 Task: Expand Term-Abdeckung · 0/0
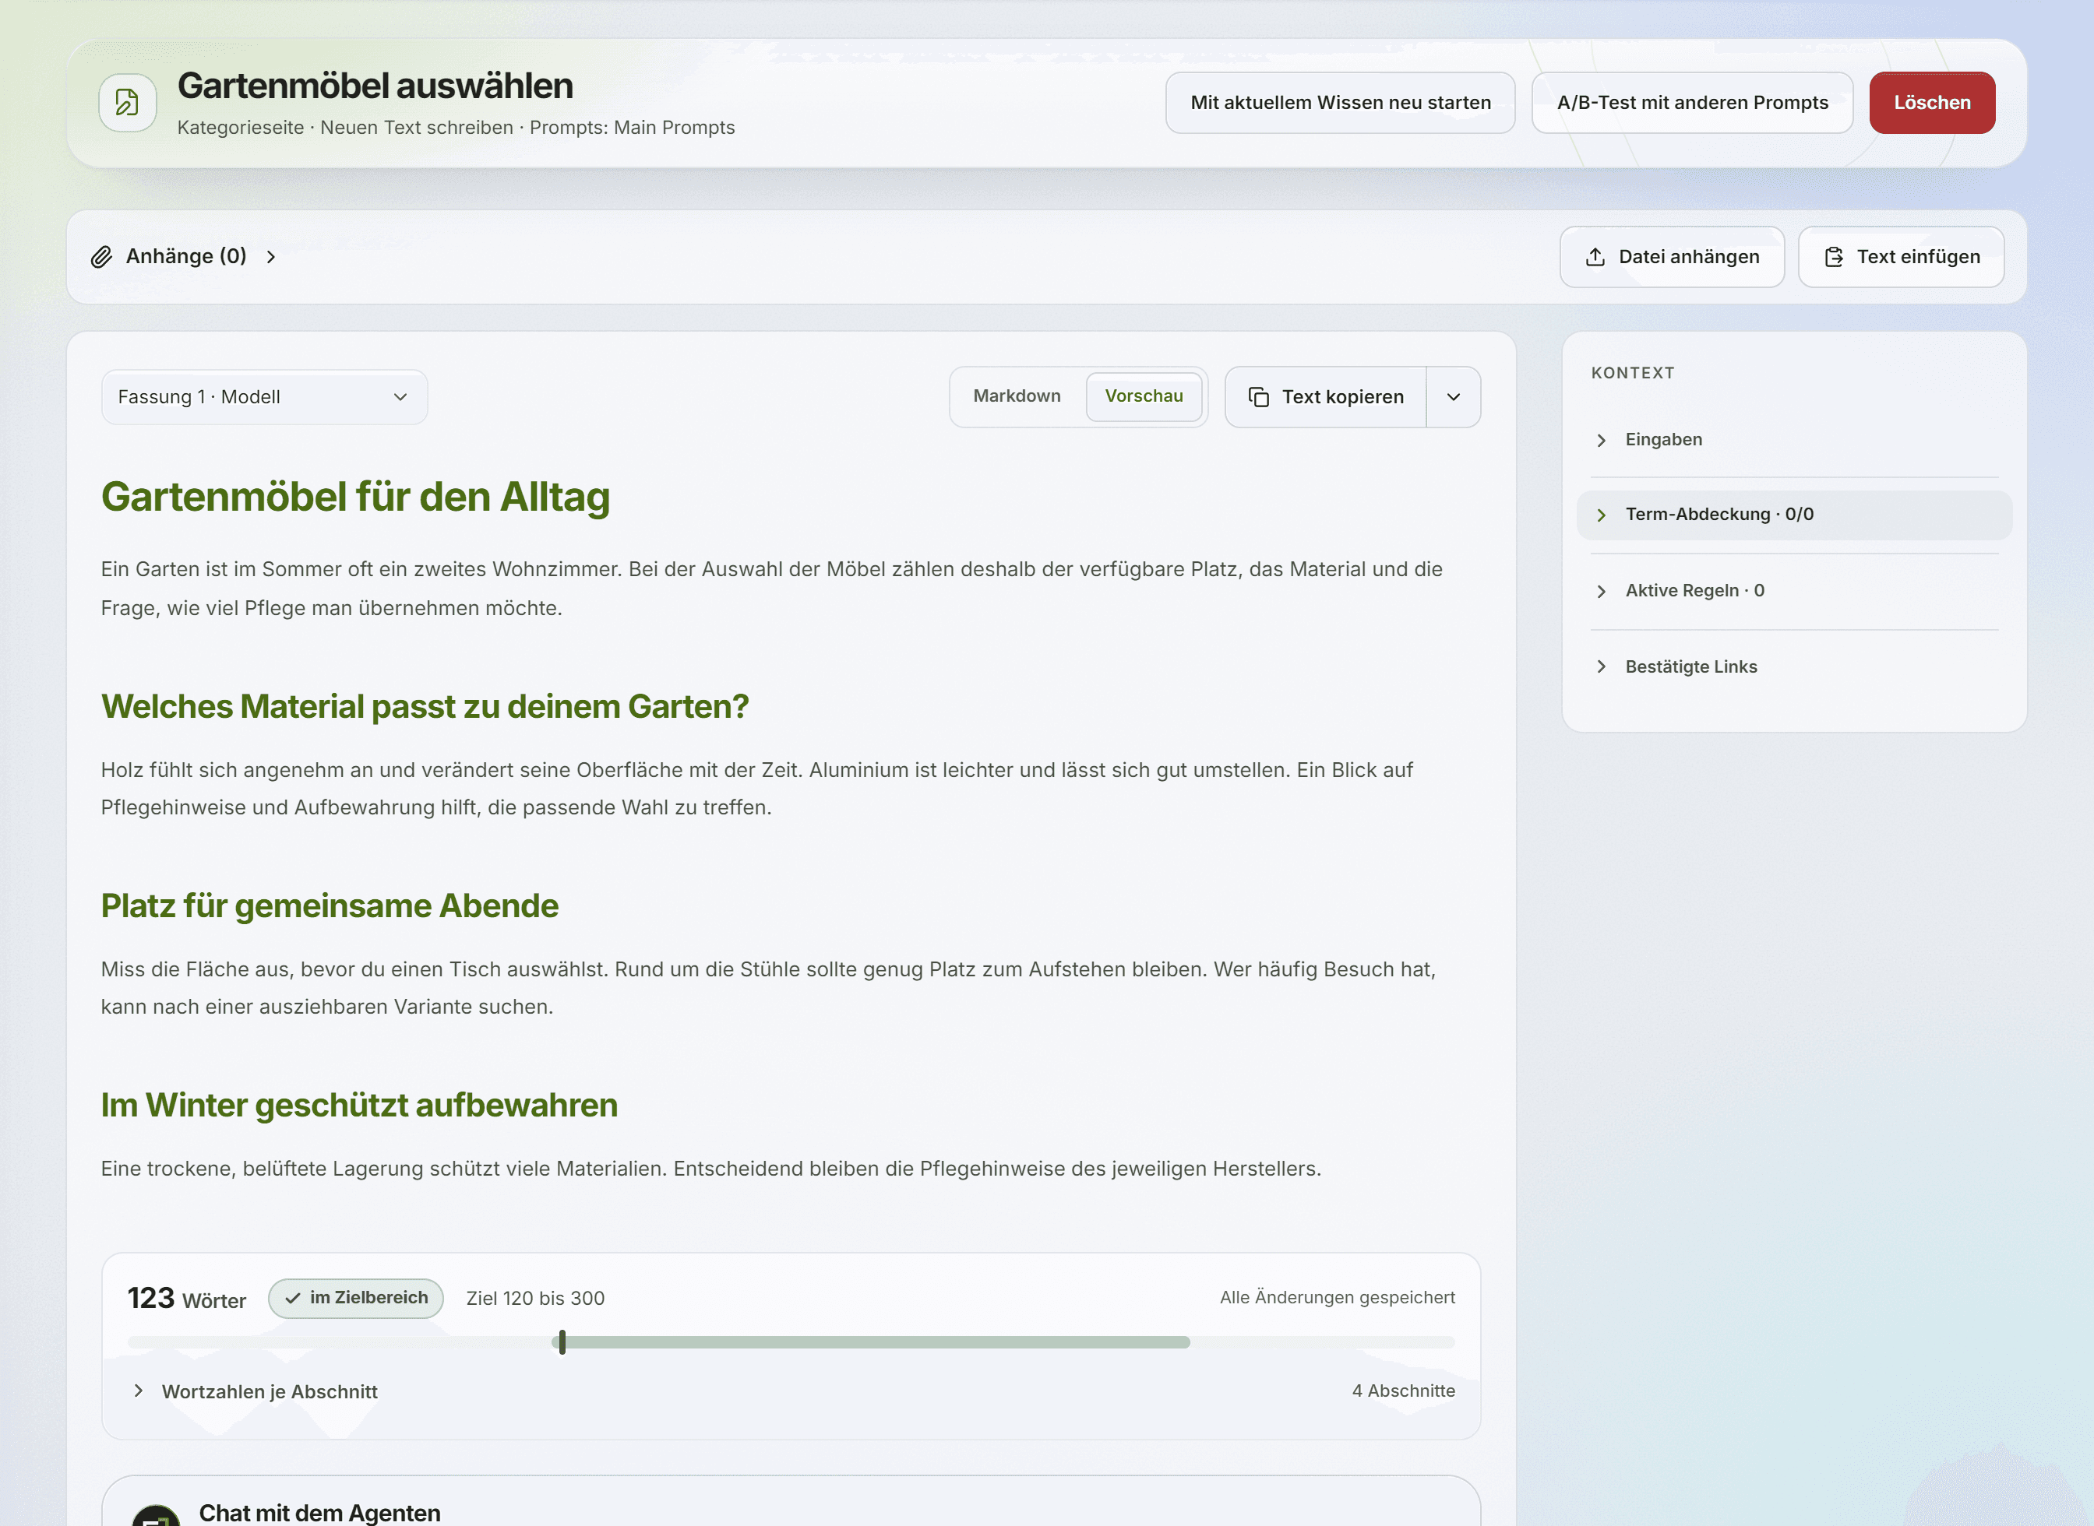pos(1793,515)
